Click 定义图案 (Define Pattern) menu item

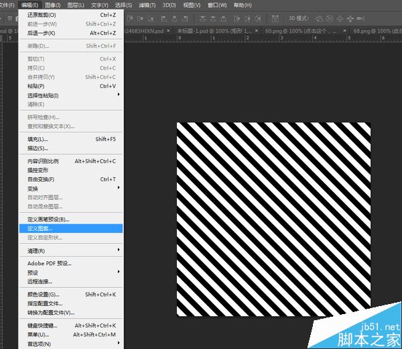tap(40, 228)
